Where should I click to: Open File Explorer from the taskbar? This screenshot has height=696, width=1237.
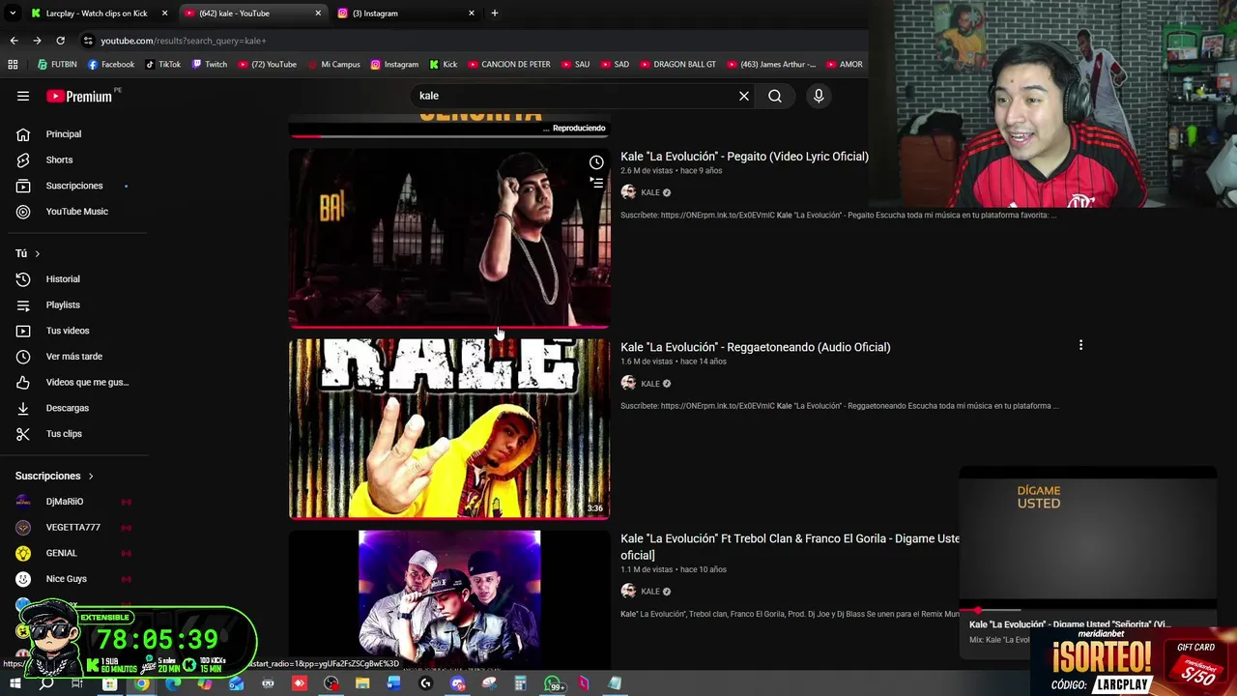point(362,684)
